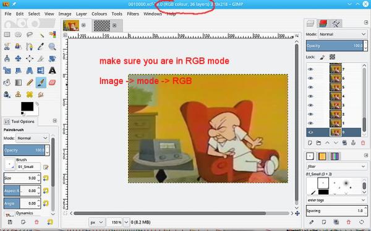371x231 pixels.
Task: Select the Eraser tool
Action: (x=53, y=83)
